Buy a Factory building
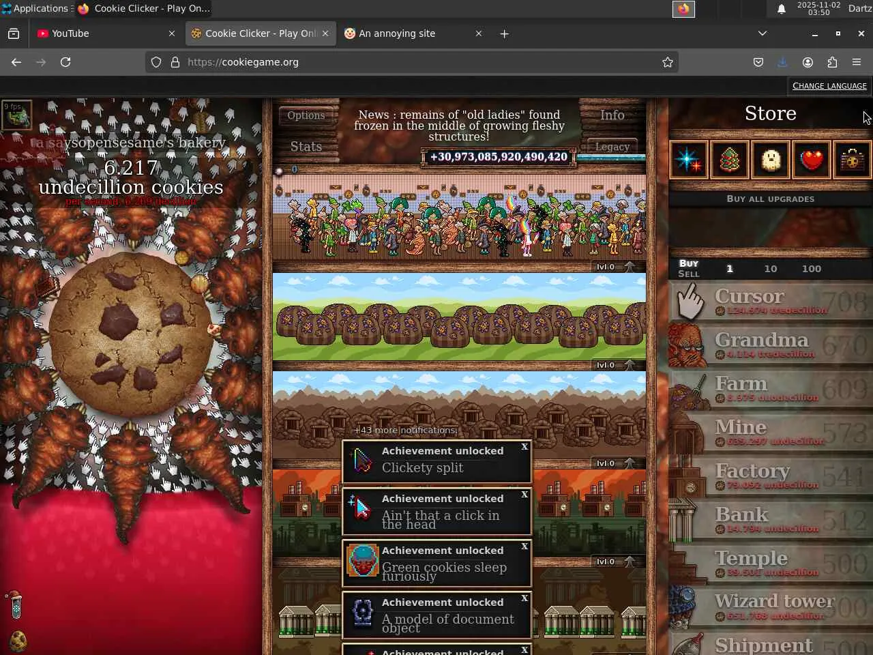This screenshot has width=873, height=655. pos(771,476)
